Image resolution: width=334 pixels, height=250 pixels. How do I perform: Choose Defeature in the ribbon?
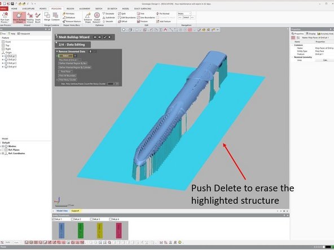(x=69, y=17)
